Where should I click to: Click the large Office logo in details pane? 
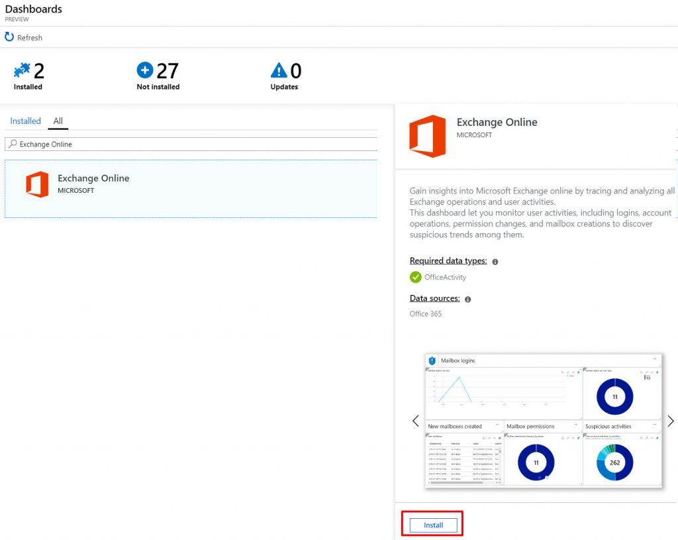pyautogui.click(x=427, y=136)
